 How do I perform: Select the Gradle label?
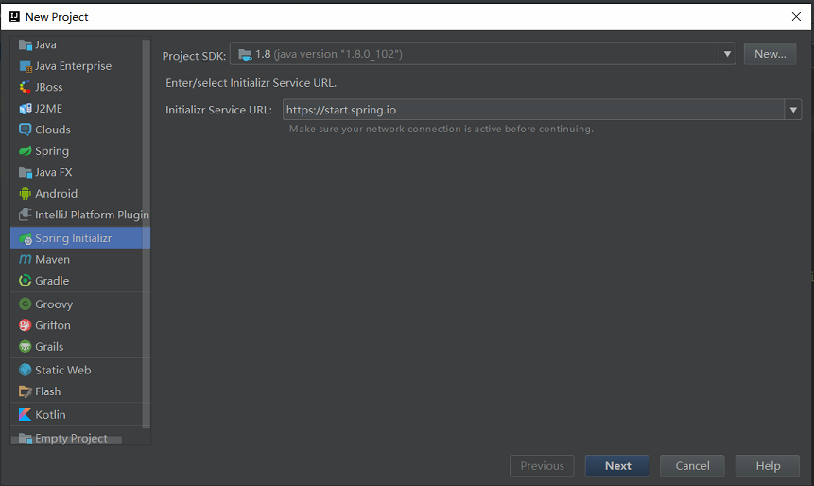pyautogui.click(x=52, y=281)
